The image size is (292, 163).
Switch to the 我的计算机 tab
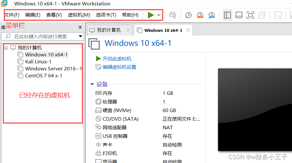[x=109, y=30]
